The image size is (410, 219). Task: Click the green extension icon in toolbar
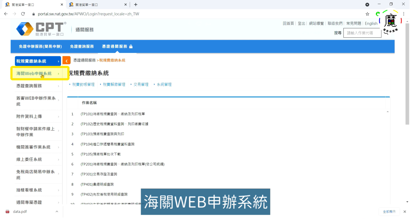point(377,14)
